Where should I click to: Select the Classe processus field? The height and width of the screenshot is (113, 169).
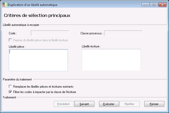(123, 33)
